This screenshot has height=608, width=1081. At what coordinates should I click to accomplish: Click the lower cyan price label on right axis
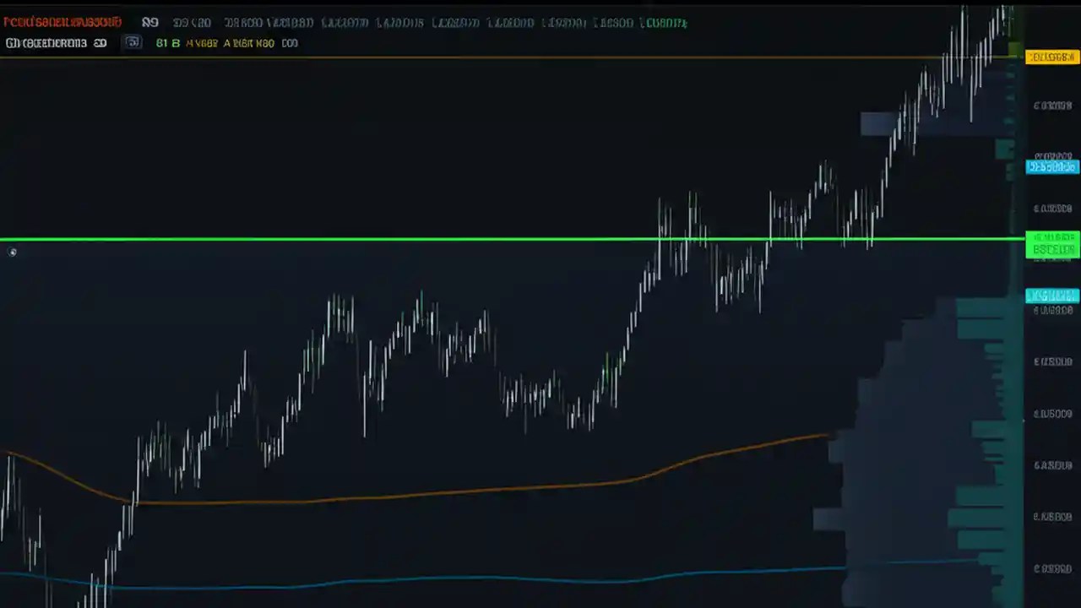(x=1051, y=295)
